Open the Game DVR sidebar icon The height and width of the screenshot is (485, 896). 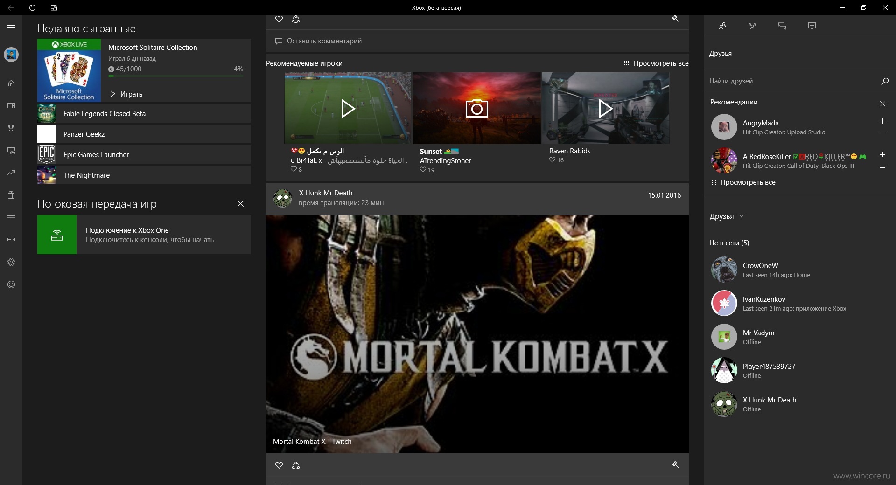point(11,151)
